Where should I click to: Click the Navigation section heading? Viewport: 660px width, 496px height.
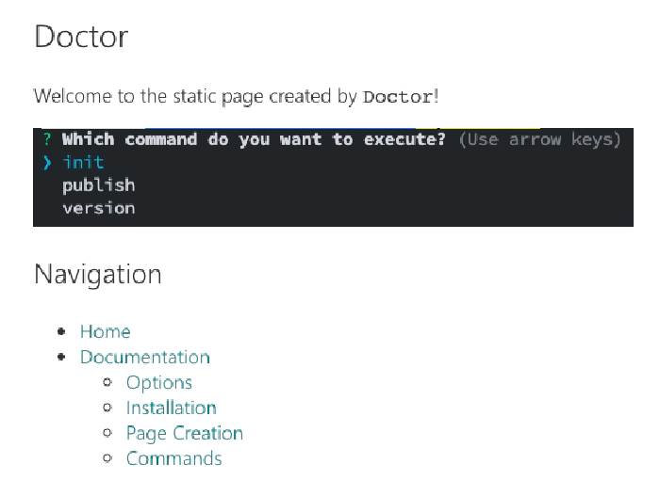point(98,275)
